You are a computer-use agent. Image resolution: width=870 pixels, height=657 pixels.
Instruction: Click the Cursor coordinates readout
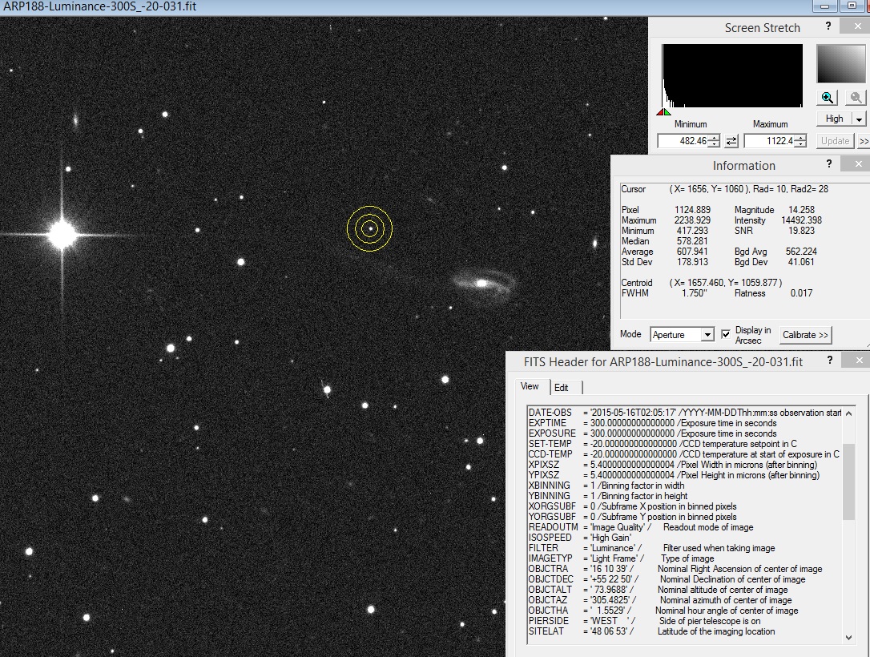click(749, 189)
